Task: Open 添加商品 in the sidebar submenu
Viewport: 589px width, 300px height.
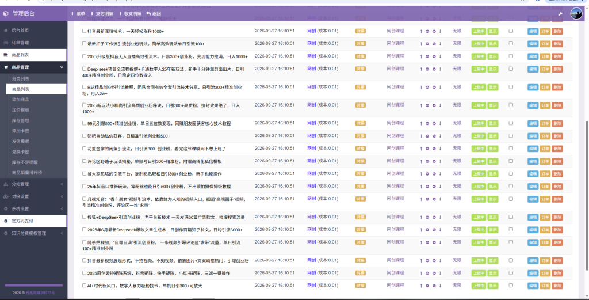Action: [21, 100]
